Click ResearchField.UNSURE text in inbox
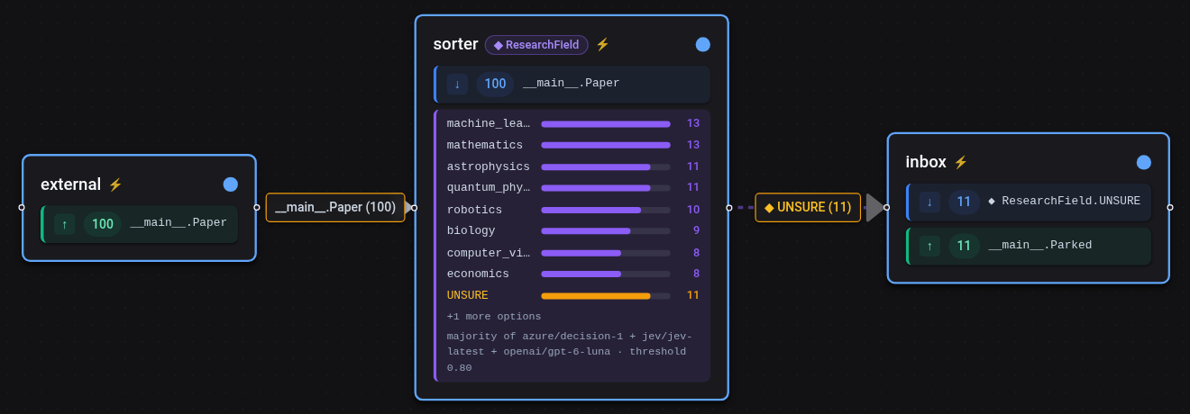 tap(1071, 202)
